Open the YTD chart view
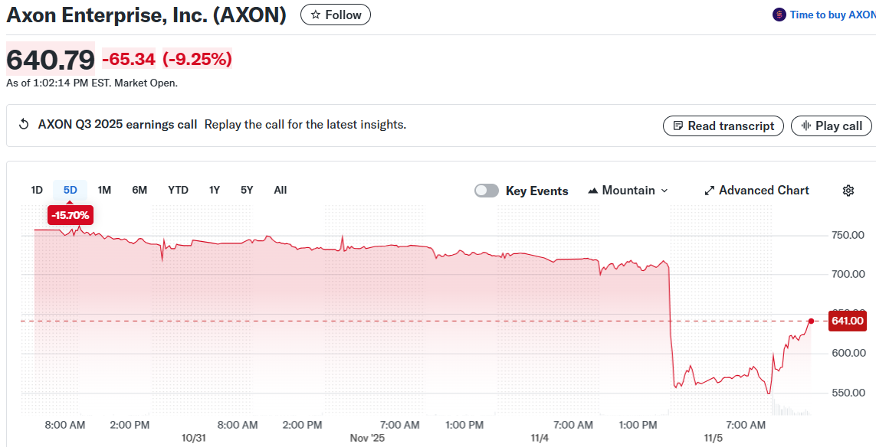Screen dimensions: 876x447 (178, 190)
